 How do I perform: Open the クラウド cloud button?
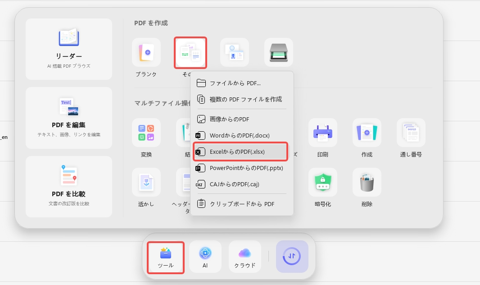click(x=245, y=257)
